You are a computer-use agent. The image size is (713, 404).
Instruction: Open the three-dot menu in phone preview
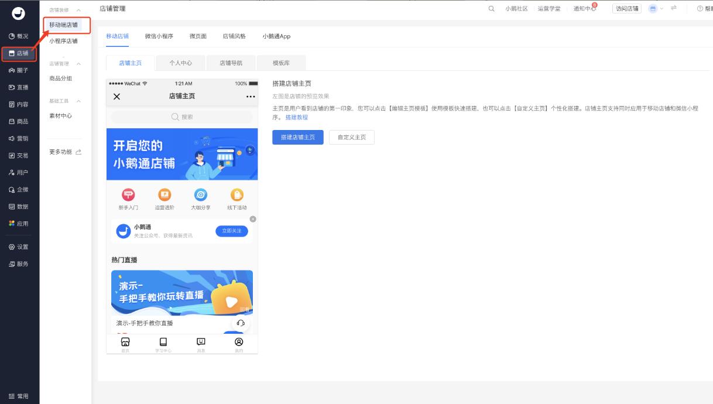point(251,97)
